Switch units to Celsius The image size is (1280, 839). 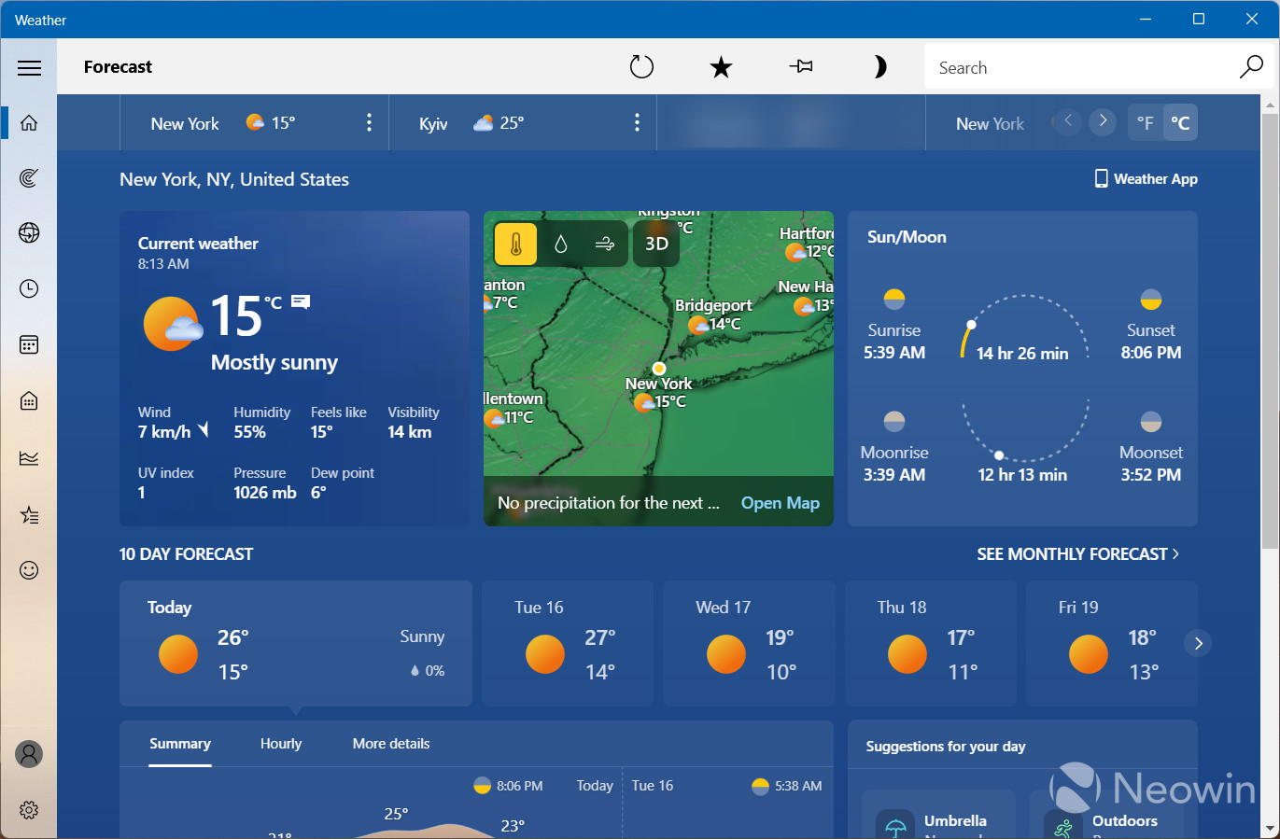point(1180,123)
